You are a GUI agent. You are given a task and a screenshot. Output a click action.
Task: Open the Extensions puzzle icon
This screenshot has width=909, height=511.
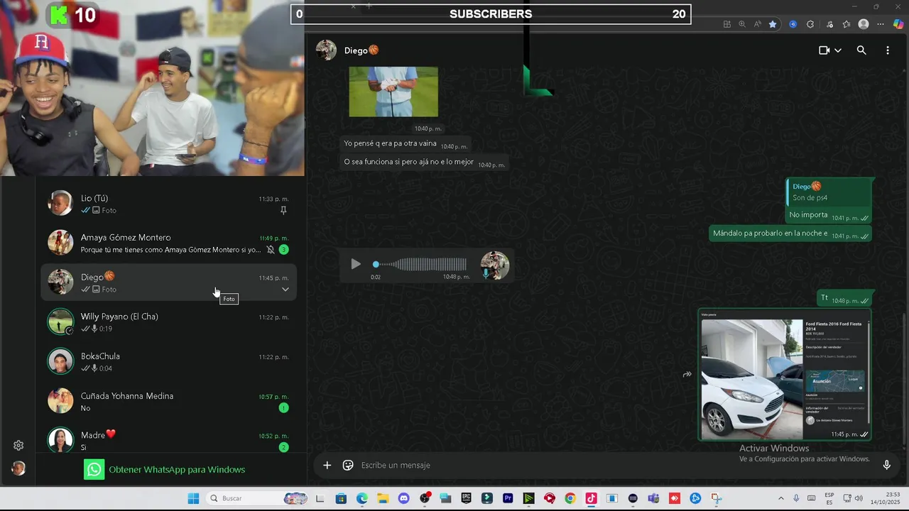click(x=810, y=24)
